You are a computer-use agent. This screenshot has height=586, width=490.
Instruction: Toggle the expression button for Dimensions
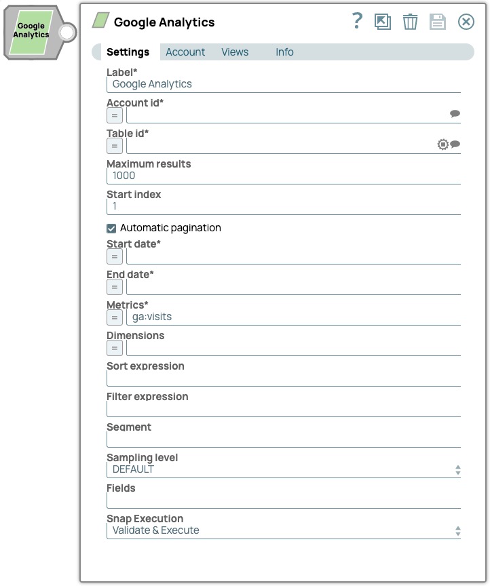114,347
